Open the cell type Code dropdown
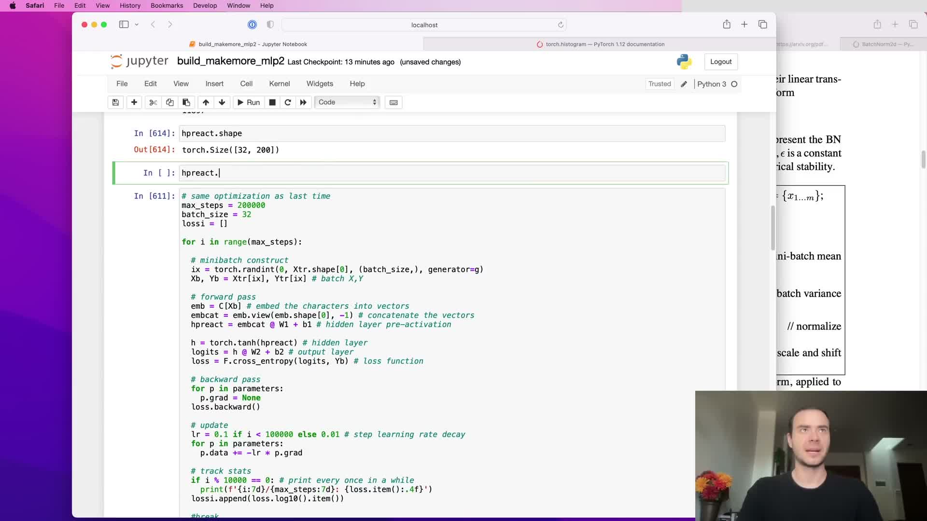 pos(347,102)
